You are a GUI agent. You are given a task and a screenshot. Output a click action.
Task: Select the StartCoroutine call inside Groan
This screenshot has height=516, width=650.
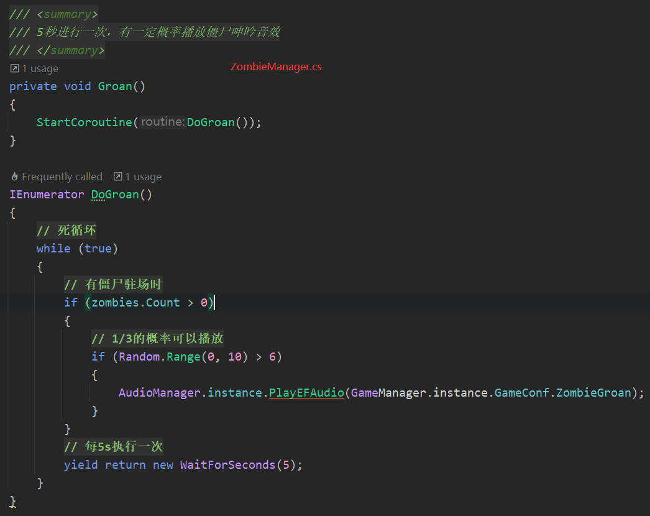click(x=84, y=122)
